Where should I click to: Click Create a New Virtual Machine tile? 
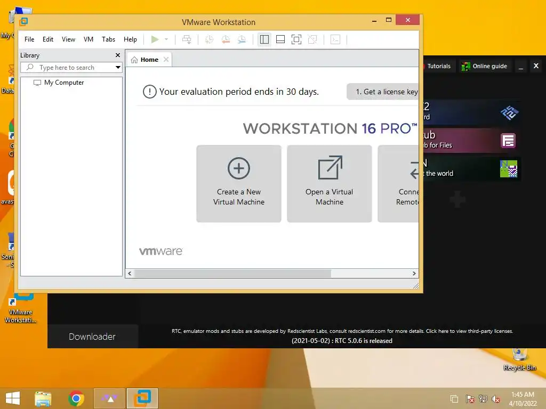(x=239, y=184)
